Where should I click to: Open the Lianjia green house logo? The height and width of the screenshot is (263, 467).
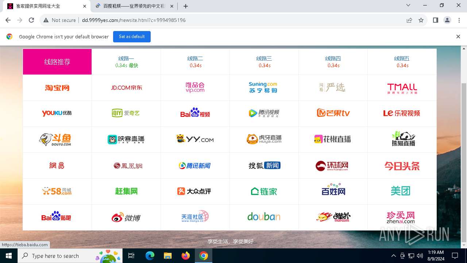pos(264,191)
